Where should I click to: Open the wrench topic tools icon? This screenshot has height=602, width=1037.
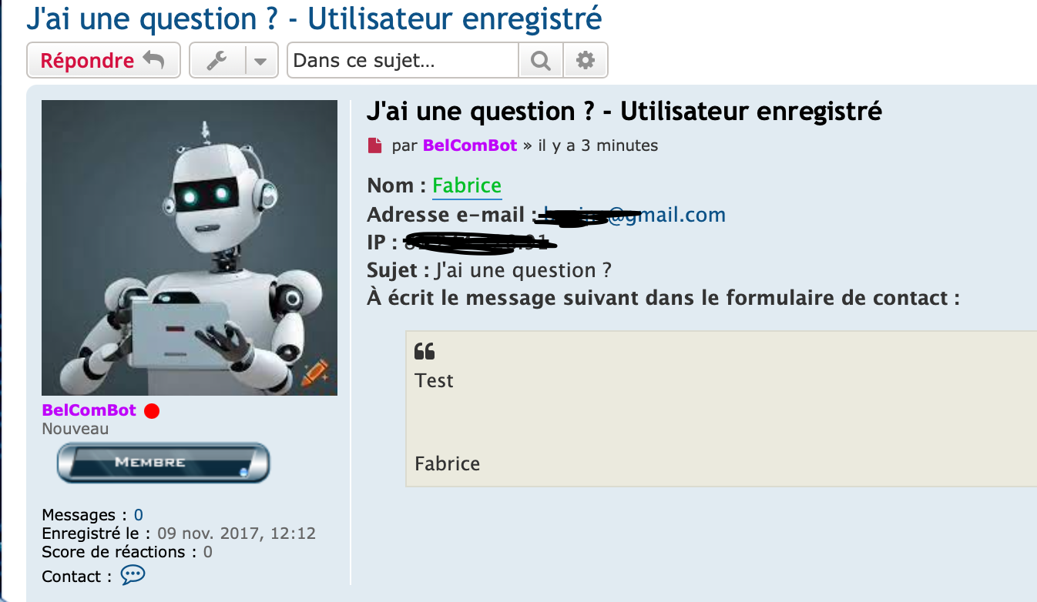pos(217,60)
